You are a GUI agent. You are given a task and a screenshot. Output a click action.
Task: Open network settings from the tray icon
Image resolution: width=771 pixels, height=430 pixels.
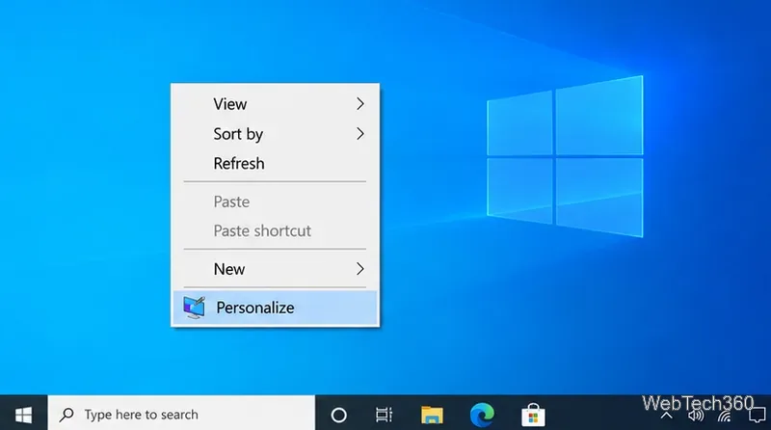pos(725,417)
